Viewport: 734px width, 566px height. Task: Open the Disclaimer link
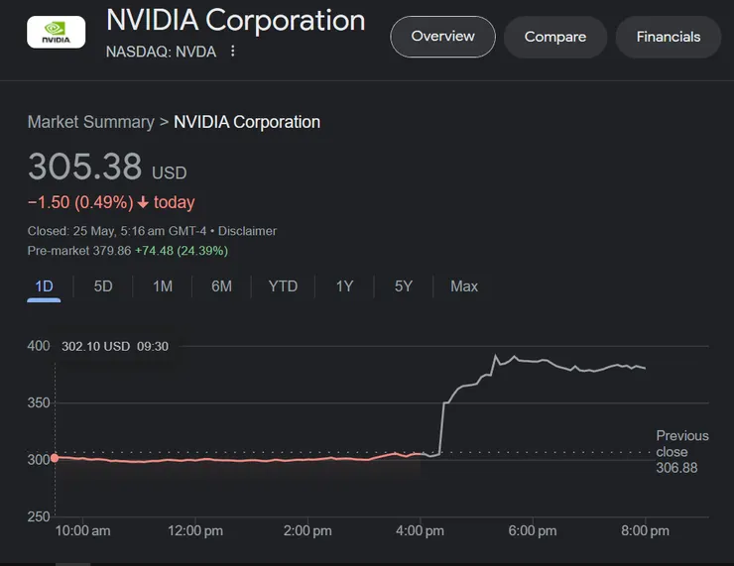[x=247, y=231]
